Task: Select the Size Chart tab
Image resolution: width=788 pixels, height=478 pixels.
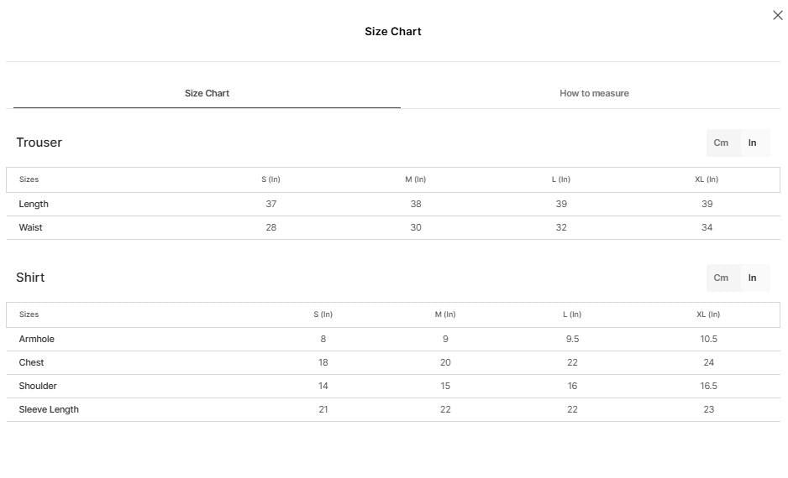Action: [207, 93]
